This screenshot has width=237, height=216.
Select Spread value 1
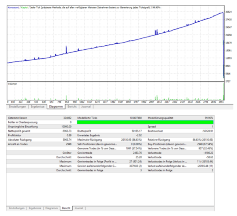click(x=212, y=127)
